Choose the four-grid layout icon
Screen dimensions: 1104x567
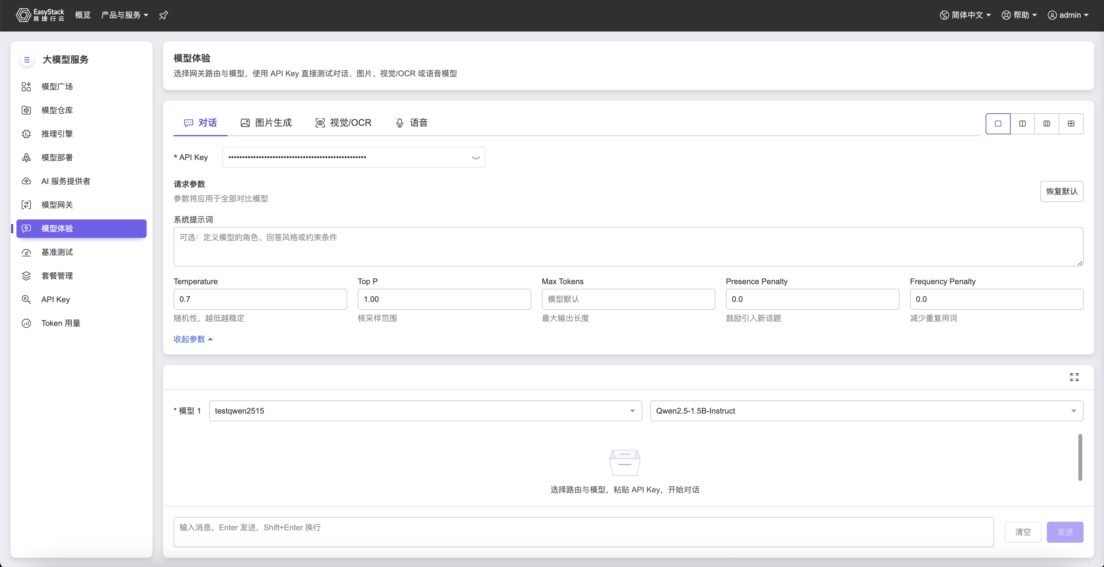pyautogui.click(x=1071, y=124)
